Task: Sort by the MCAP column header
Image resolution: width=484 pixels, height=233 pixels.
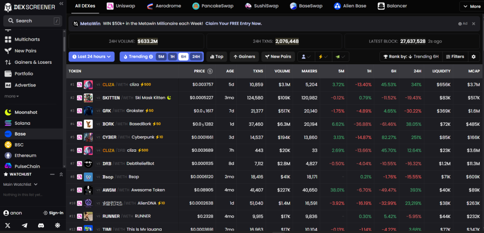Action: point(474,71)
